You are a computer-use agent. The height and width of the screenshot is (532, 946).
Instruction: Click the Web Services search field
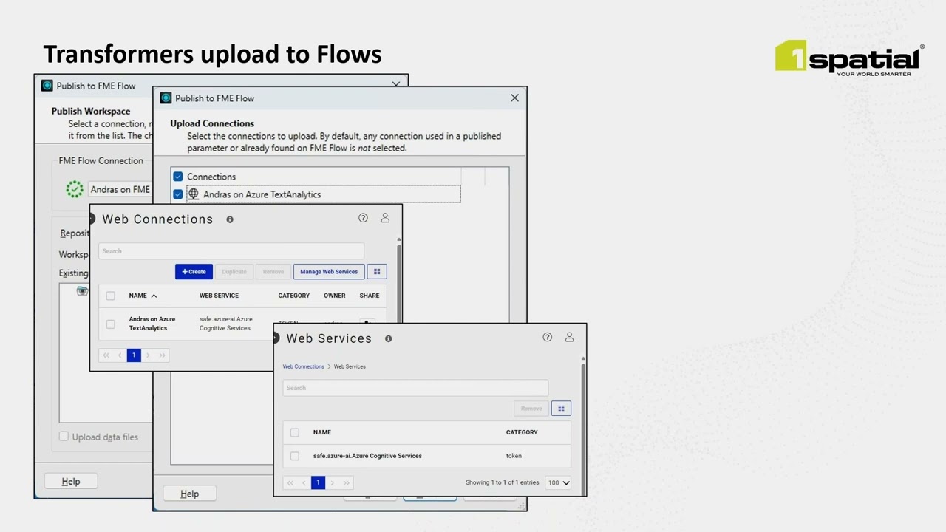[x=415, y=388]
